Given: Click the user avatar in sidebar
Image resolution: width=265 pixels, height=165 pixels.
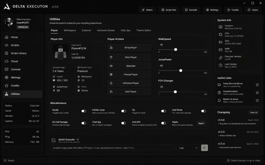Looking at the screenshot, I should (x=9, y=22).
